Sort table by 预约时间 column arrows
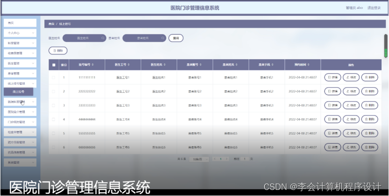The width and height of the screenshot is (389, 196). (x=309, y=65)
